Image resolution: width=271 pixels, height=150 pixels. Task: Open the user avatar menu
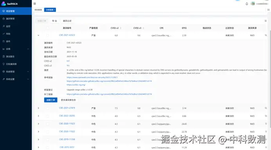[x=253, y=4]
